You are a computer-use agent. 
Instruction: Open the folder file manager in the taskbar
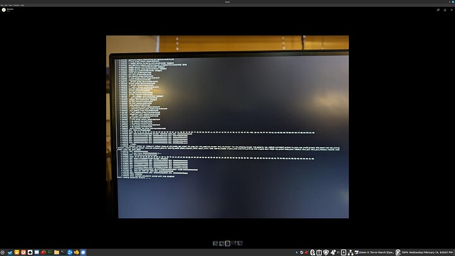pyautogui.click(x=57, y=252)
